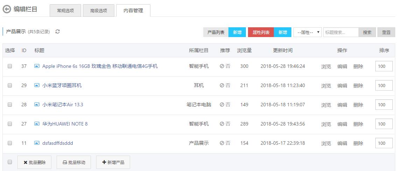Click 耳机 category cell
This screenshot has width=397, height=171.
[x=199, y=85]
